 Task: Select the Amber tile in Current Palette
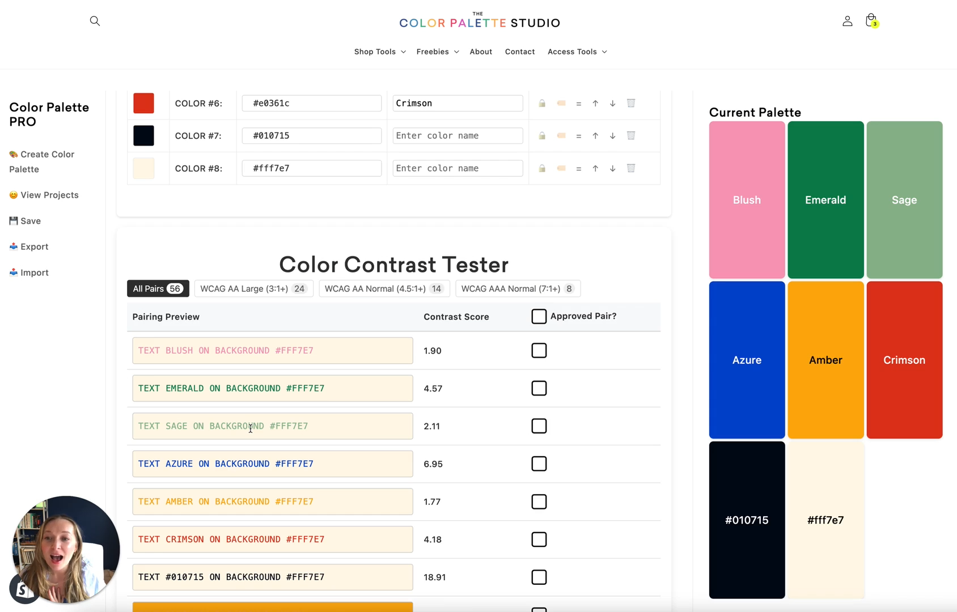pos(825,360)
